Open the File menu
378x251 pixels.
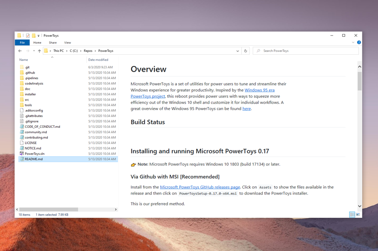pos(22,42)
